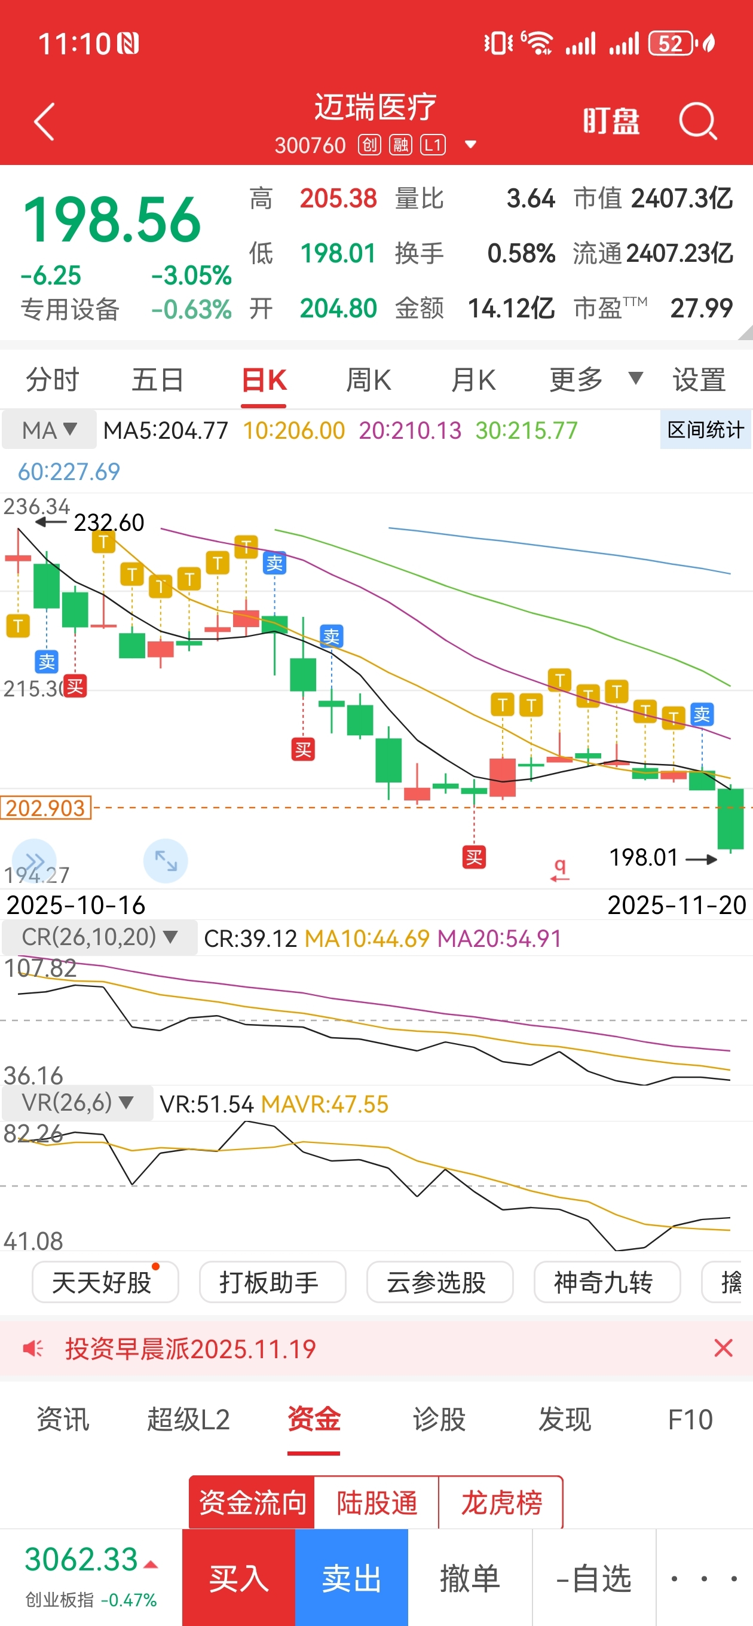Tap the double-chevron scroll chart icon
Screen dimensions: 753x1626
pyautogui.click(x=34, y=860)
